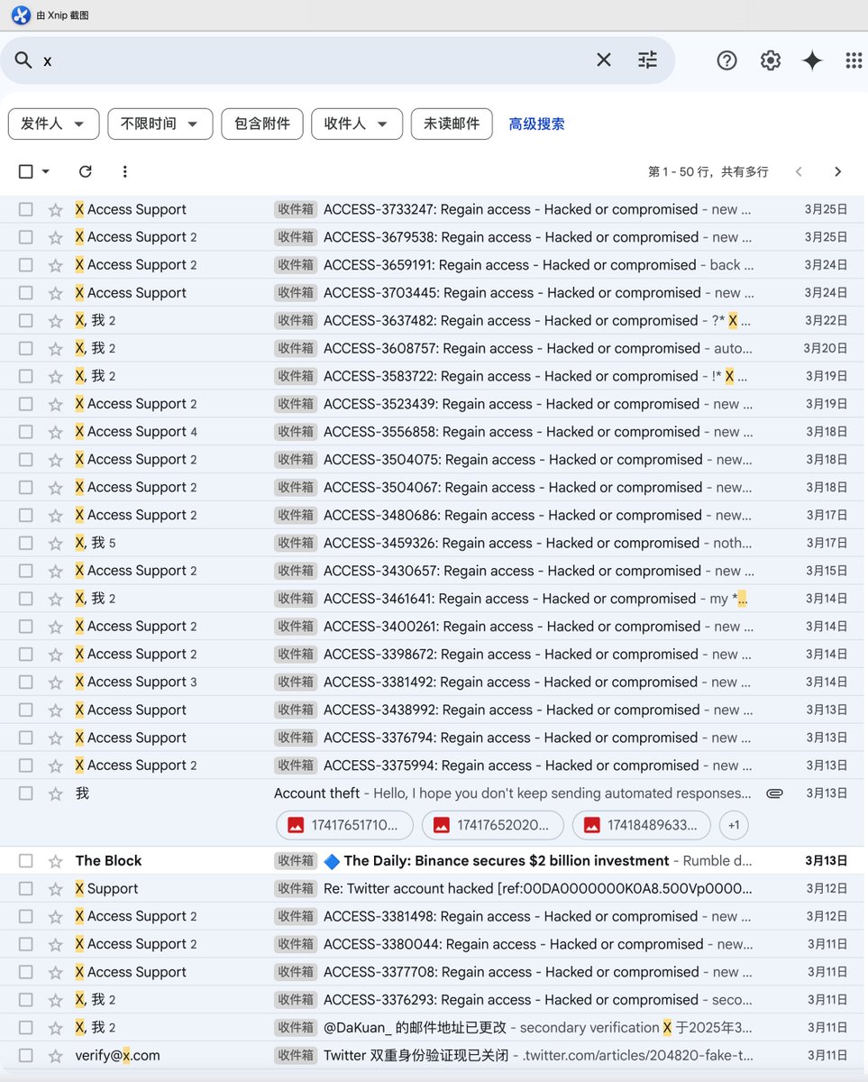Star the X Support Twitter account hacked email
Viewport: 868px width, 1082px height.
[56, 889]
